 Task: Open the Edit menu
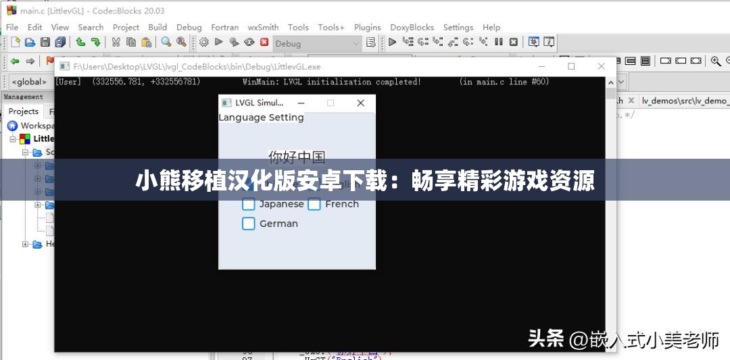pos(34,28)
